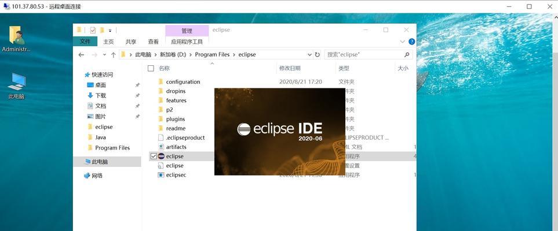Switch to the 主页 ribbon tab
The height and width of the screenshot is (231, 558).
click(108, 42)
